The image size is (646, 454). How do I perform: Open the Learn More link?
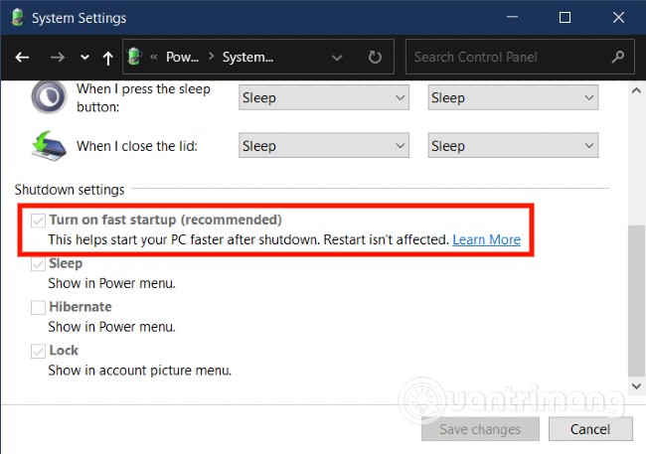[486, 239]
